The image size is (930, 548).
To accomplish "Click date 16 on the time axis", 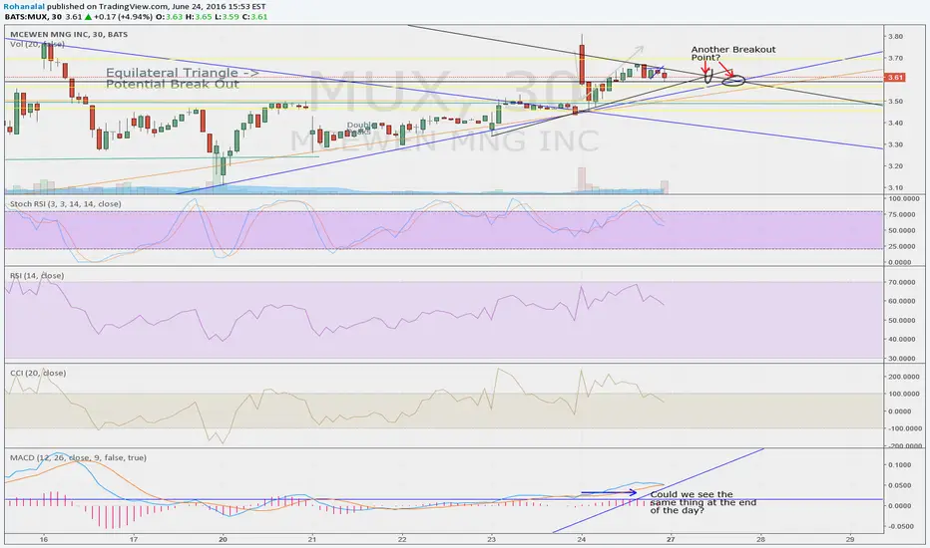I will pos(43,539).
